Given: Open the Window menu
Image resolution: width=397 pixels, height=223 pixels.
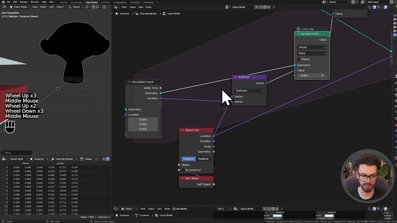Looking at the screenshot, I should [x=35, y=2].
